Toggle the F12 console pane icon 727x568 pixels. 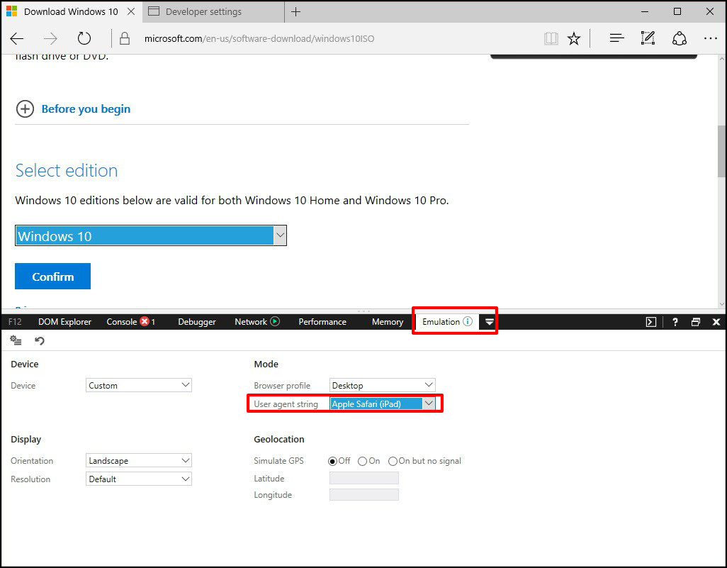(651, 322)
